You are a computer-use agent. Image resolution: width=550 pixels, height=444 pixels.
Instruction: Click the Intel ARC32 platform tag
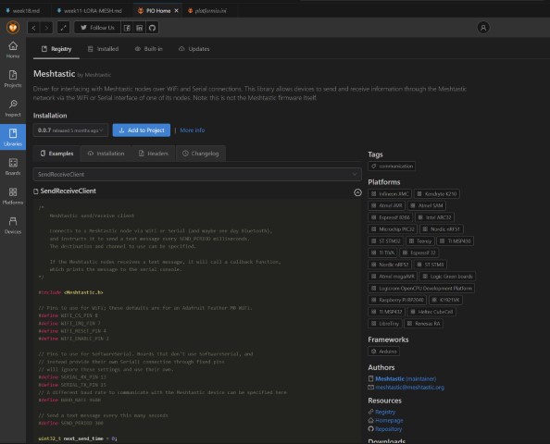coord(434,217)
